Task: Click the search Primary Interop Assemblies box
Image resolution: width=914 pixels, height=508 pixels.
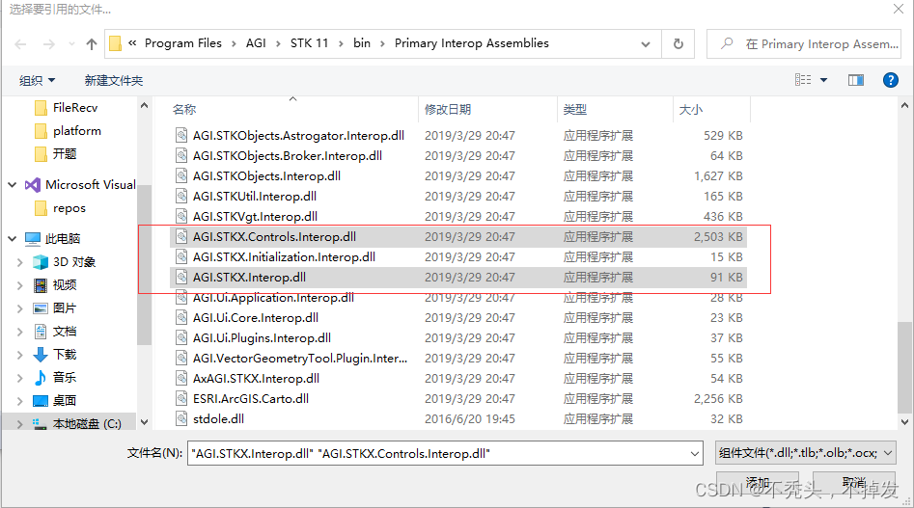Action: pyautogui.click(x=804, y=43)
